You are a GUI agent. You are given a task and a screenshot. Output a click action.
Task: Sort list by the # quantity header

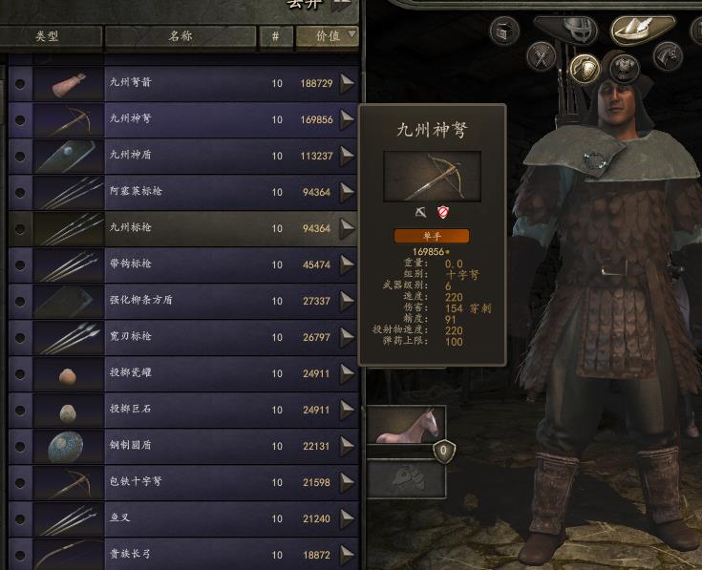click(x=276, y=36)
